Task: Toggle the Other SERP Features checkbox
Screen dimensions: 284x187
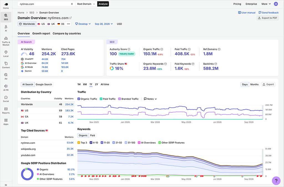Action: [159, 143]
